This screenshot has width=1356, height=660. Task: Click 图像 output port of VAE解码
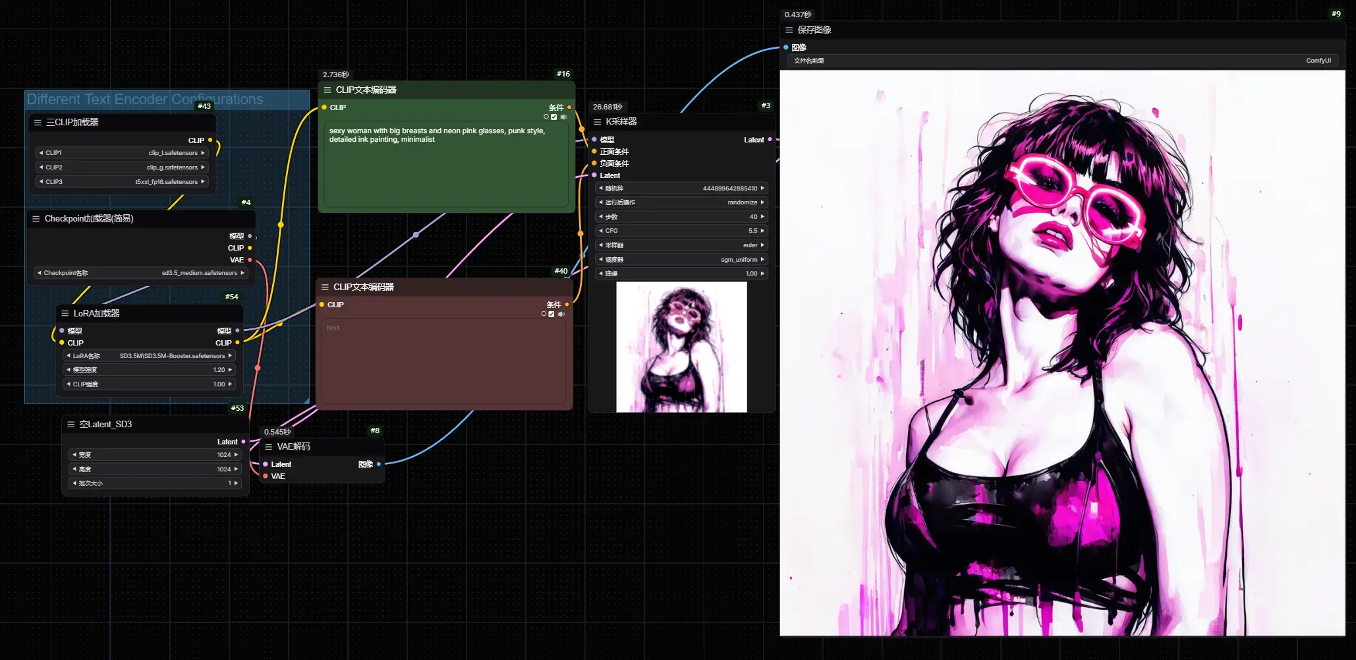(379, 464)
